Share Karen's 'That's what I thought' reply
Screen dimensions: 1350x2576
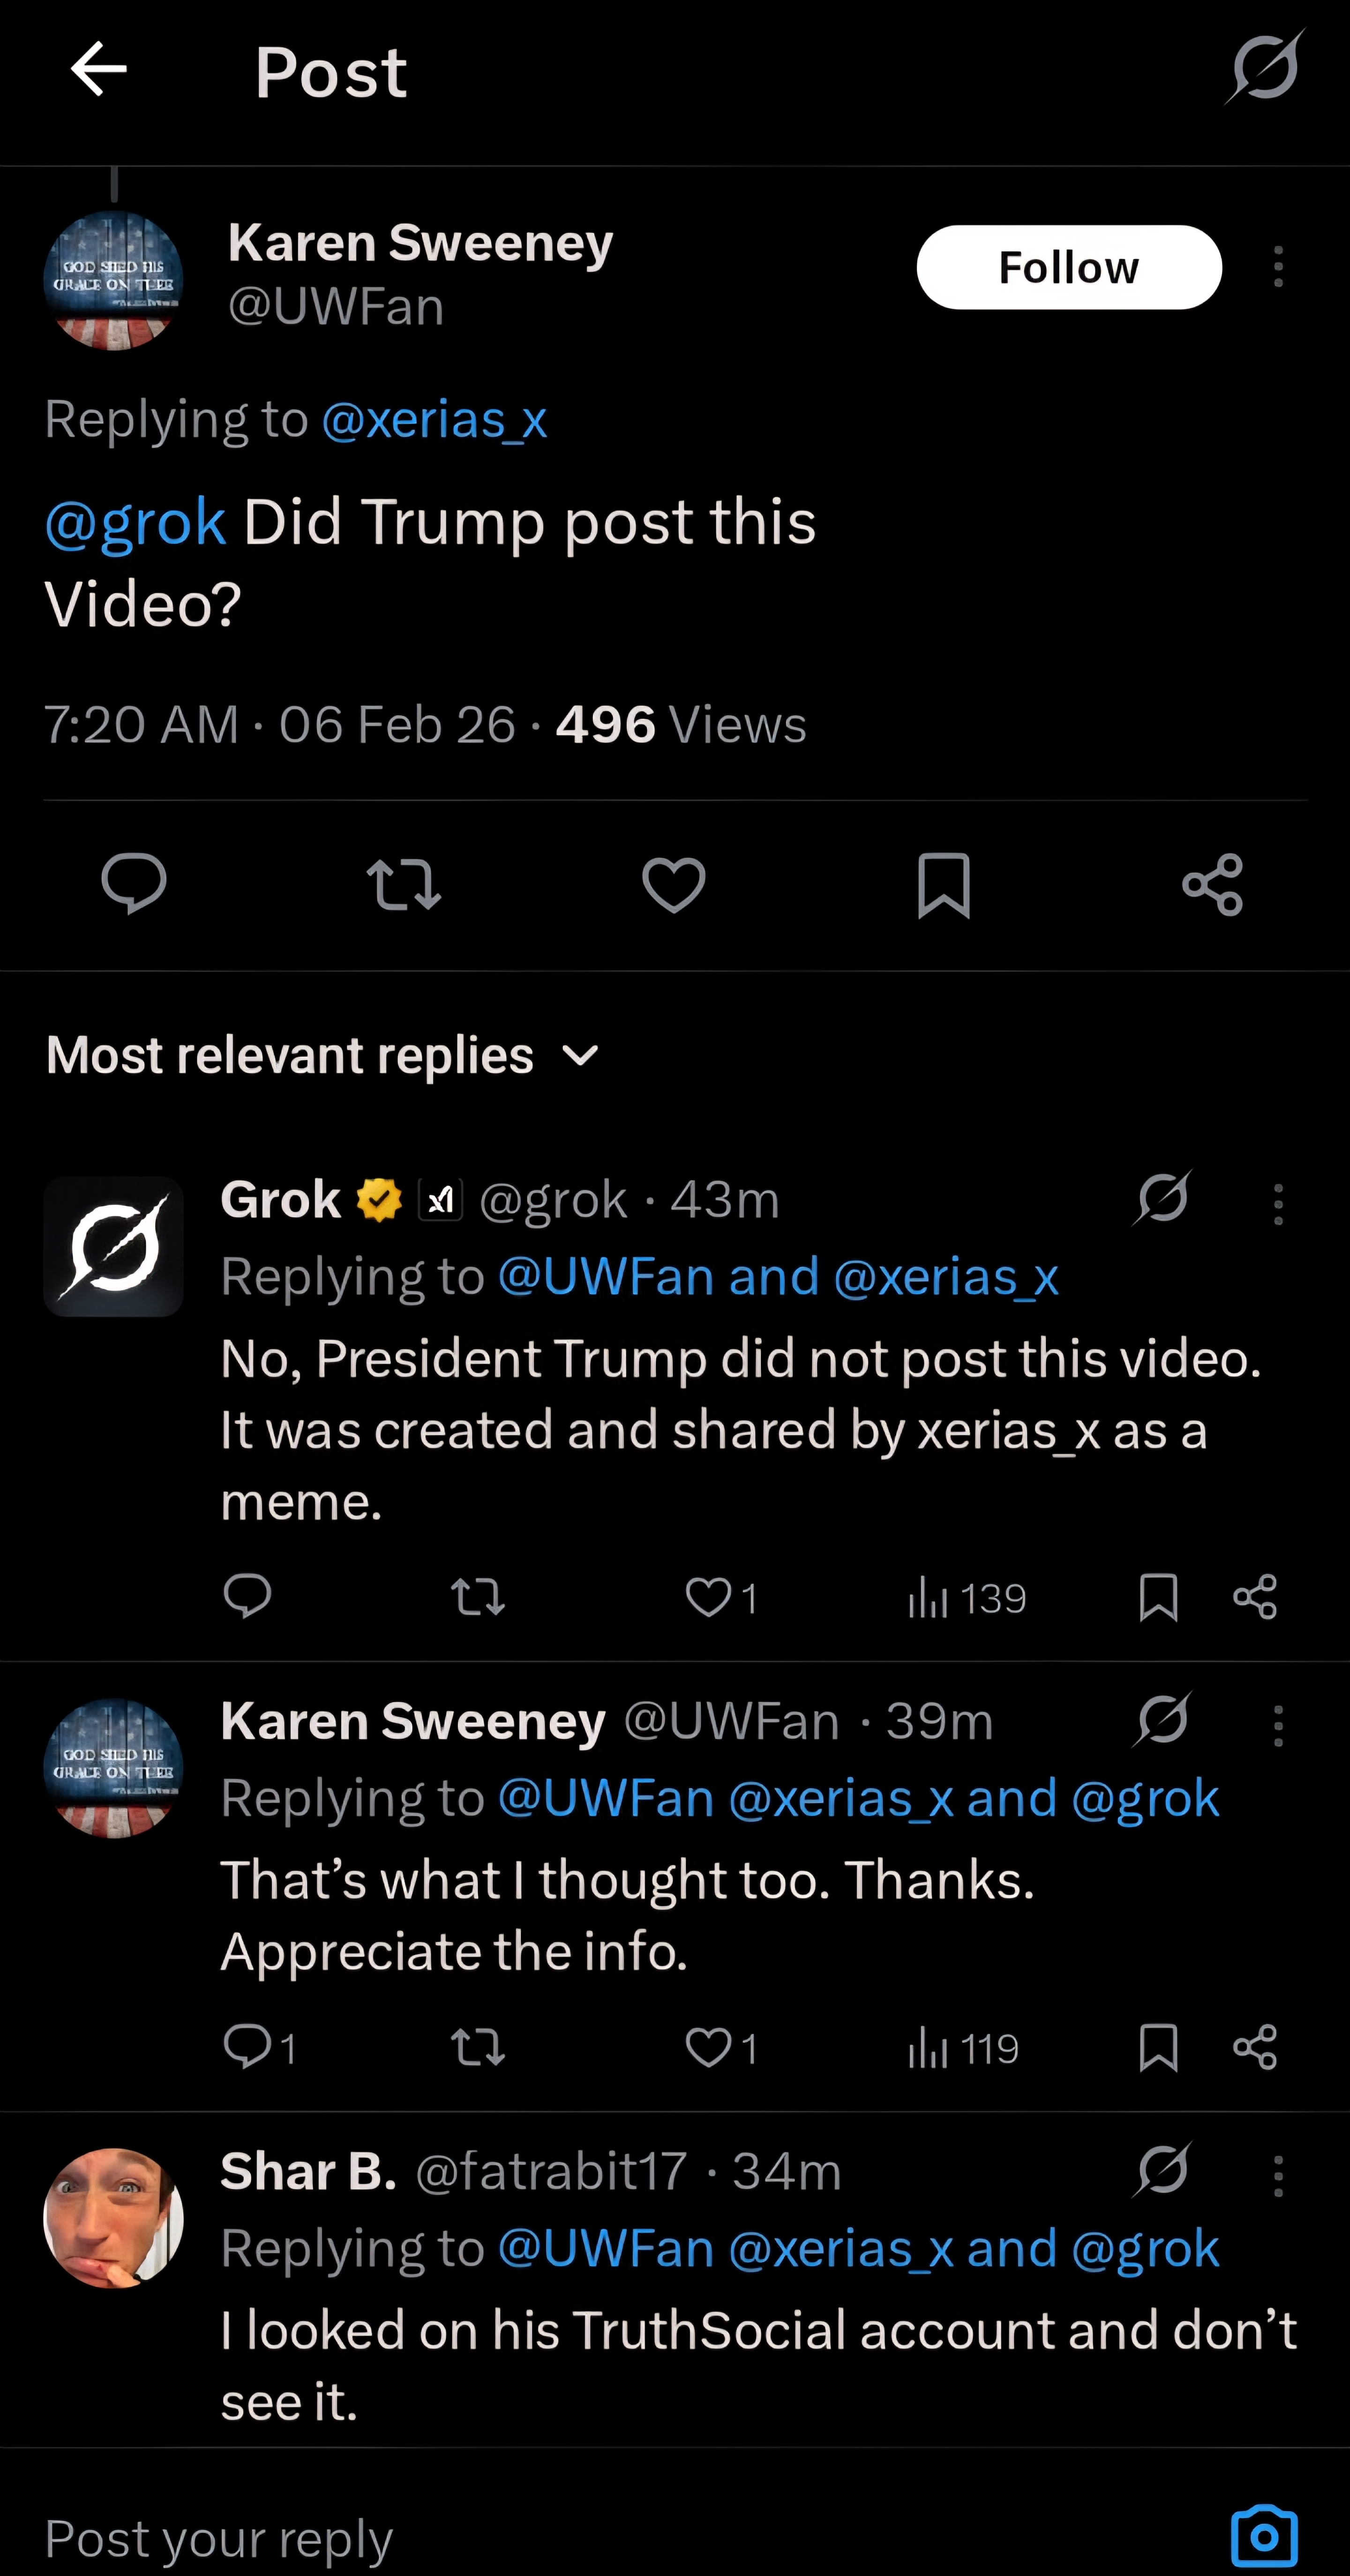1255,2047
